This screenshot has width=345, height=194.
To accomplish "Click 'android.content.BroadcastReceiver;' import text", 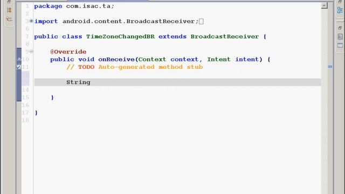I will 130,22.
